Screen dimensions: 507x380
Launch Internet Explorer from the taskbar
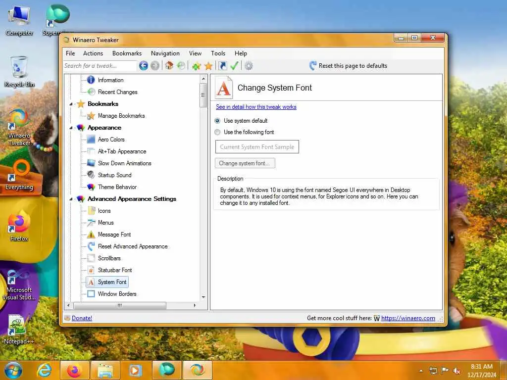click(44, 370)
